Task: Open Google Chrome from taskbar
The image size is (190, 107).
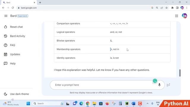Action: pyautogui.click(x=88, y=103)
